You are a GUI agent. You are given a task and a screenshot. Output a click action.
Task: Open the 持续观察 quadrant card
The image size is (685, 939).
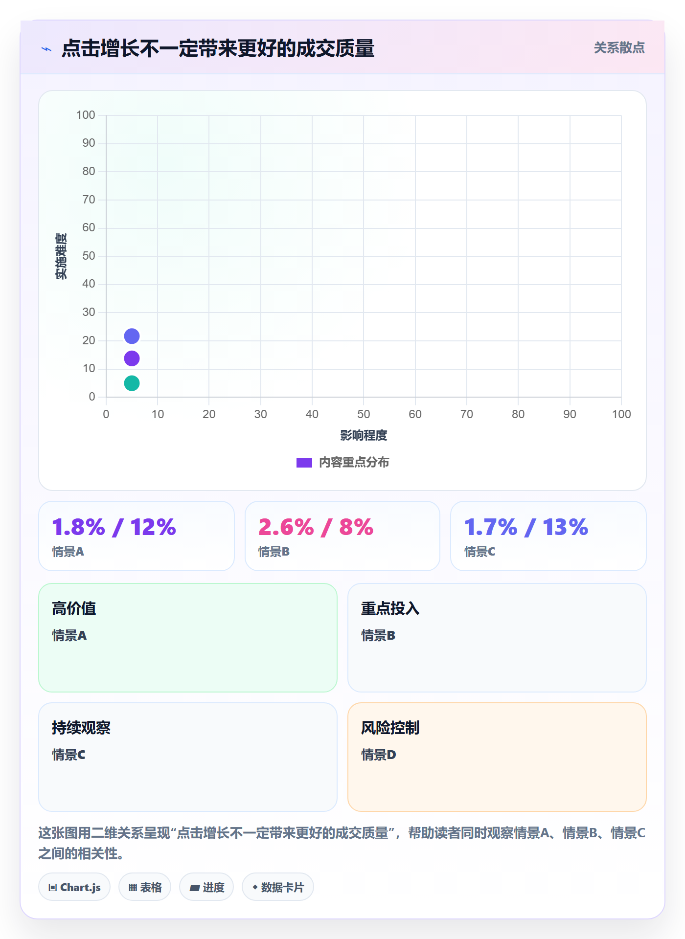(188, 757)
